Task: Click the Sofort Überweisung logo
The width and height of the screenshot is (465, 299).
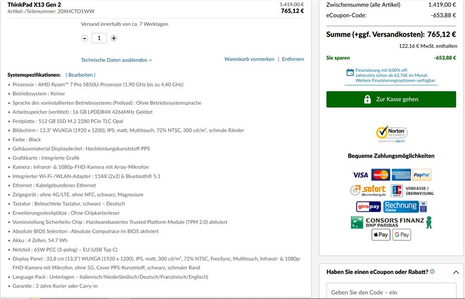Action: tap(367, 190)
